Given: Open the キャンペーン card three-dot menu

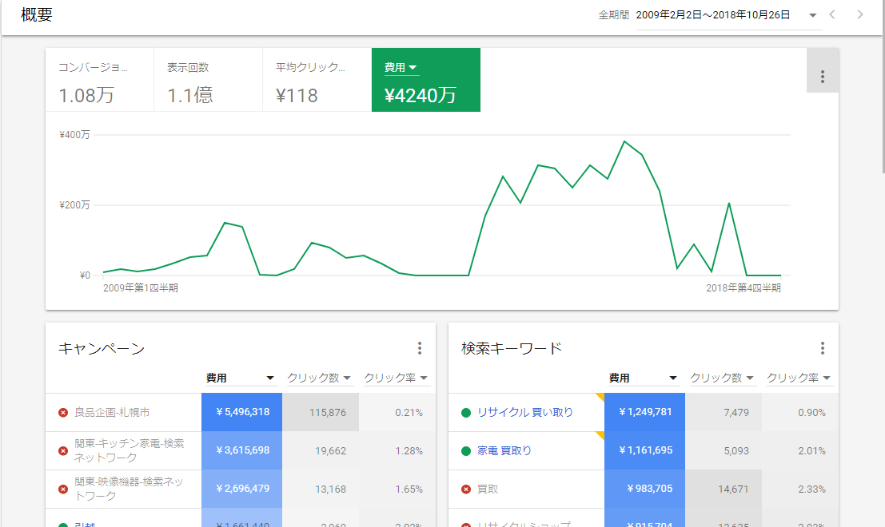Looking at the screenshot, I should click(x=420, y=348).
